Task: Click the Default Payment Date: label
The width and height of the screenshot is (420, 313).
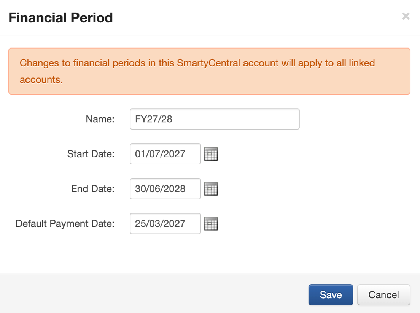Action: pyautogui.click(x=65, y=224)
